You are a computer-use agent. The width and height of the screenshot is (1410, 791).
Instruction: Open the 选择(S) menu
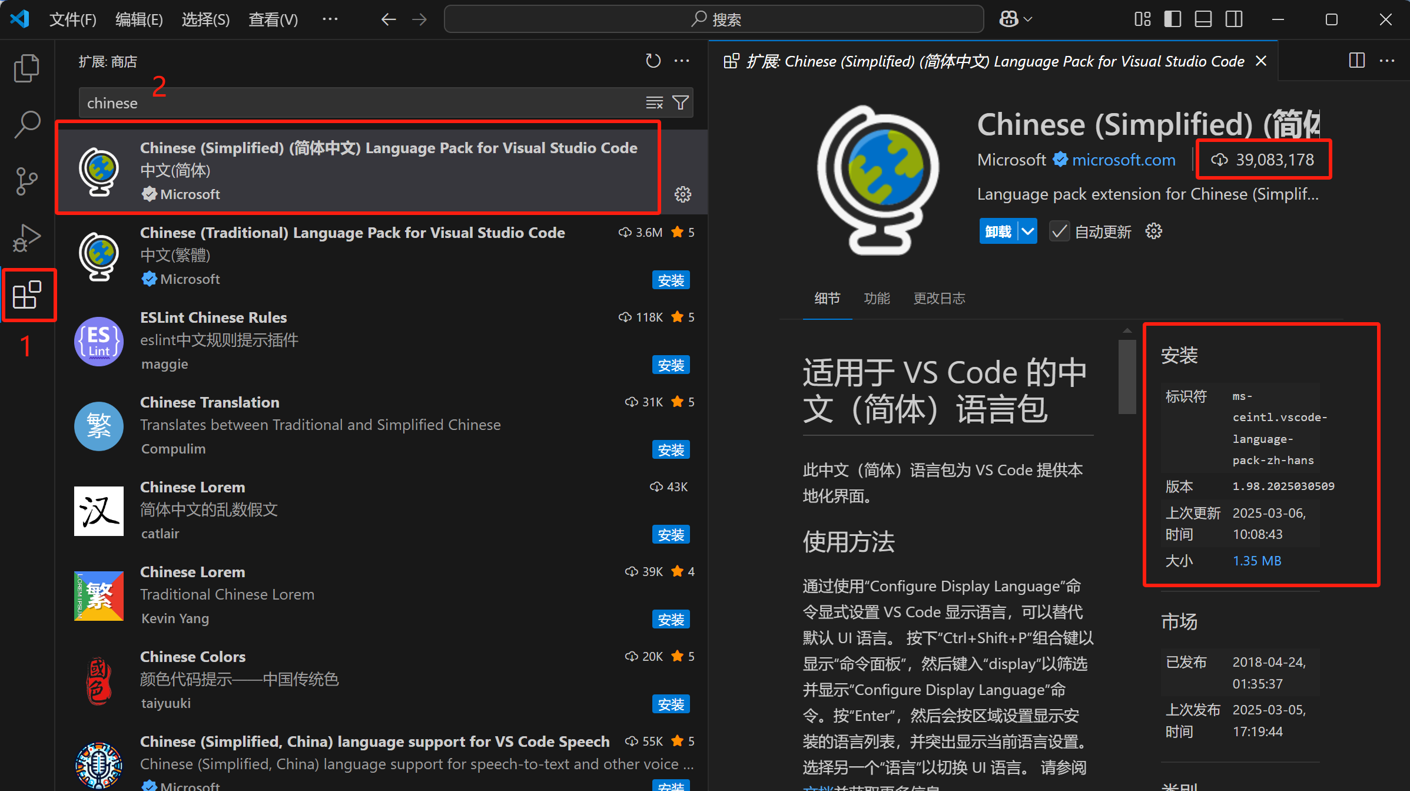point(205,19)
